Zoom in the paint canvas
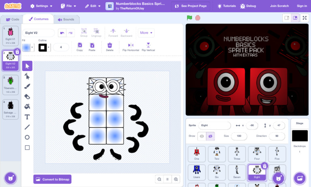311x187 pixels. tap(176, 179)
